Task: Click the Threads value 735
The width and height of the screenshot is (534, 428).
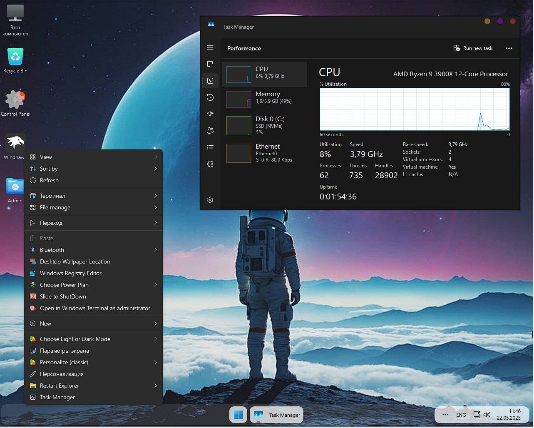Action: tap(356, 175)
